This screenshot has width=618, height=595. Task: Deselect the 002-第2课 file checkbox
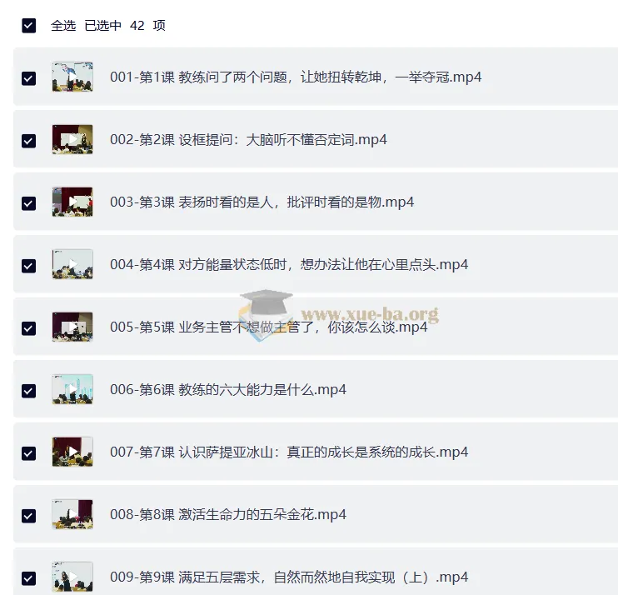pyautogui.click(x=29, y=141)
